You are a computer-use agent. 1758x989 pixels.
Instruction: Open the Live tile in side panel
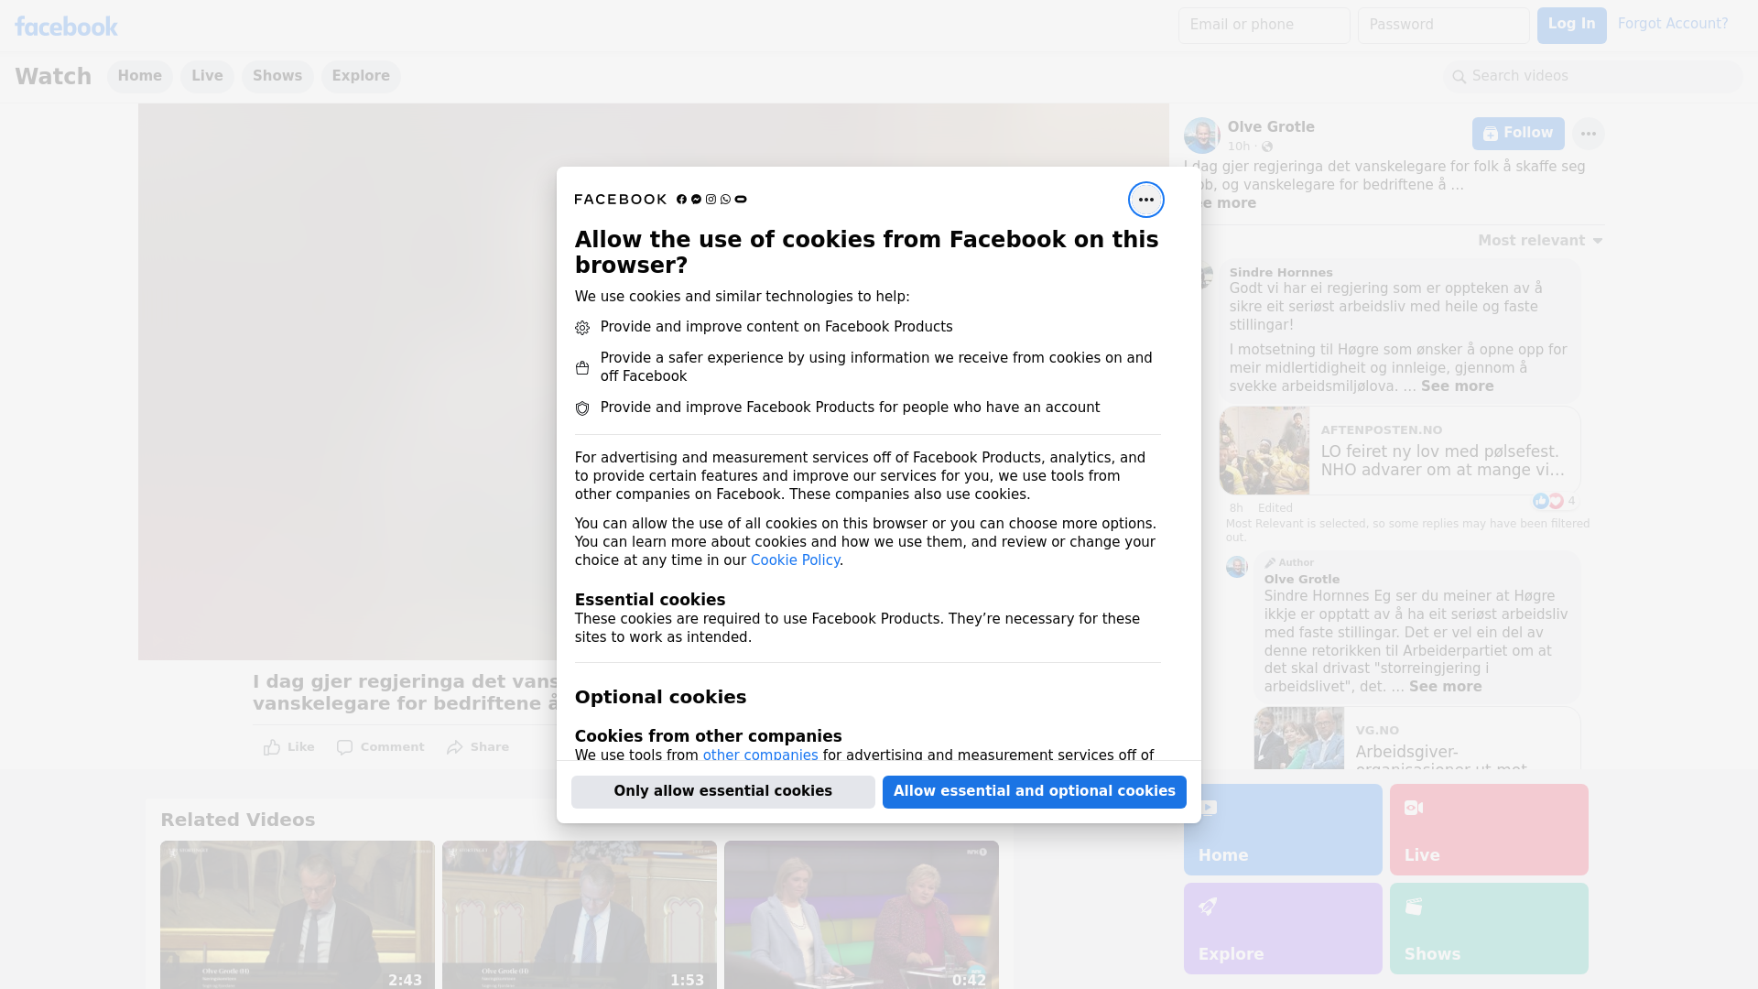pos(1489,830)
